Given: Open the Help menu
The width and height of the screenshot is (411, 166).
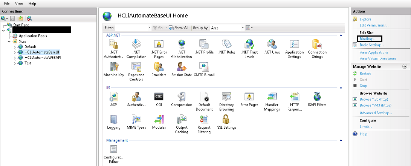Looking at the screenshot, I should (32, 4).
